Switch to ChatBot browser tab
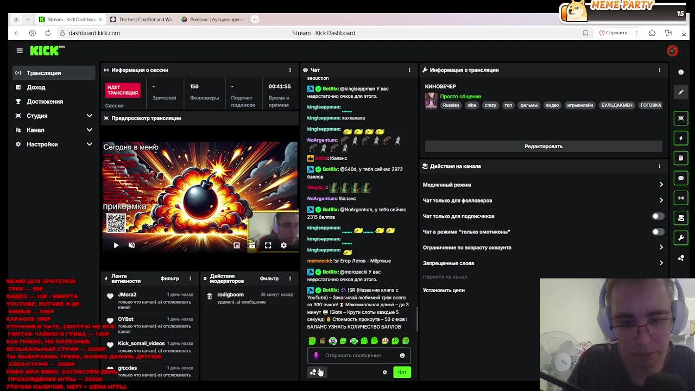695x391 pixels. click(141, 20)
